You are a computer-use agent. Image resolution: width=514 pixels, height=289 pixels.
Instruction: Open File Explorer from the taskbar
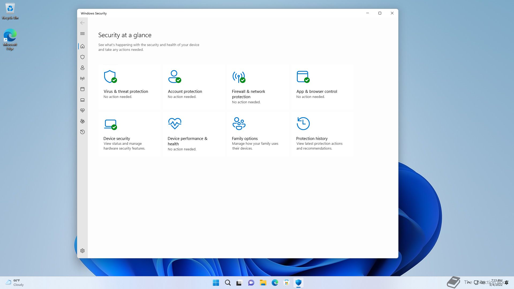[263, 283]
